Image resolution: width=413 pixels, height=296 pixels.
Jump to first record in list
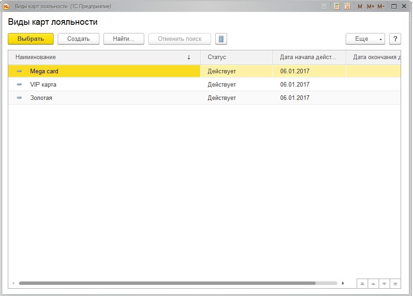pyautogui.click(x=362, y=284)
